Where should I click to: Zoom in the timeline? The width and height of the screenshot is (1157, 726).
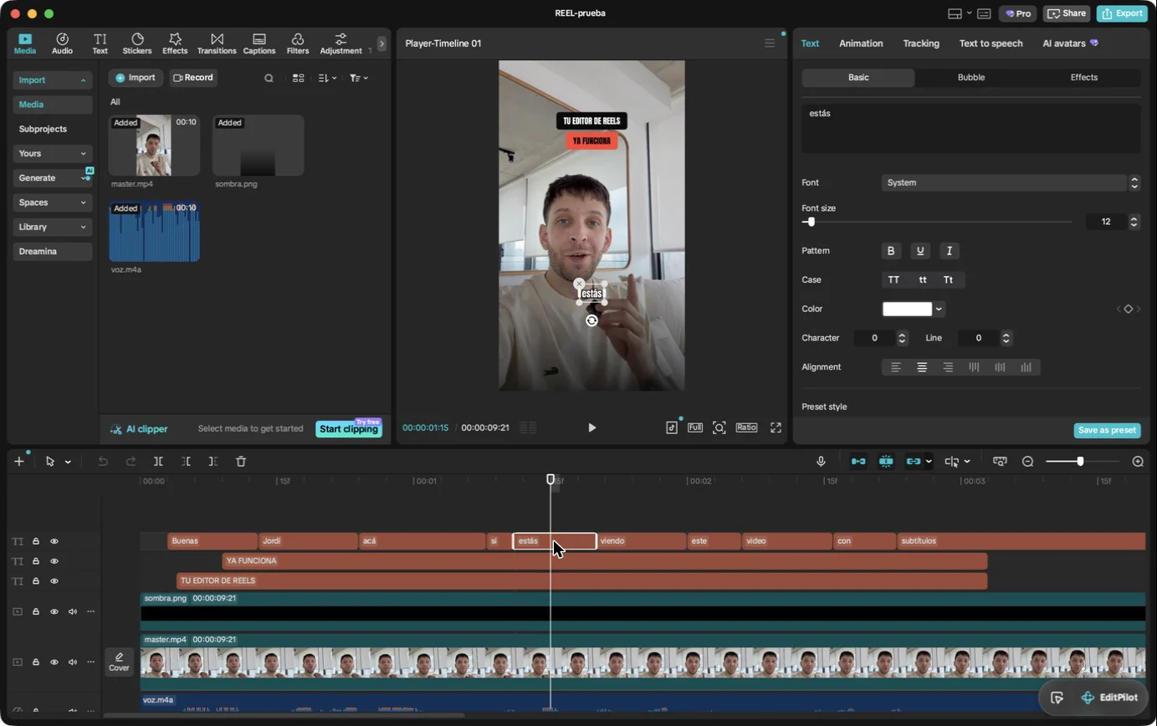(1138, 462)
